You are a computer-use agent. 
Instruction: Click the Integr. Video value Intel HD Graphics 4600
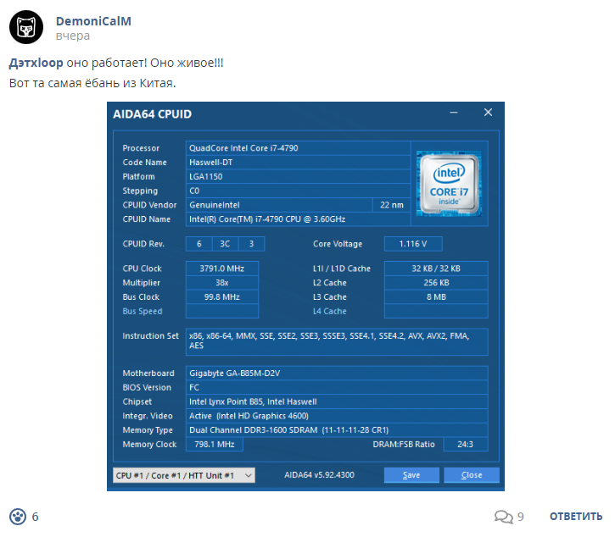tap(337, 416)
